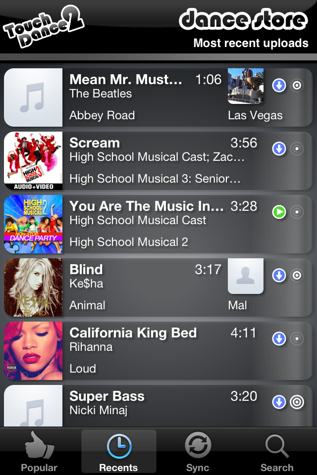Screen dimensions: 317x475
Task: Download Super Bass by Nicki Minaj
Action: coord(279,402)
